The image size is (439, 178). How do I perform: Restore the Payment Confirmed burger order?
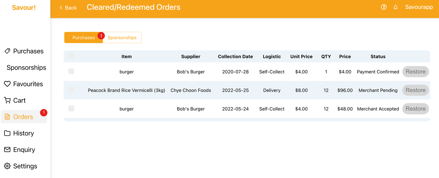tap(415, 72)
